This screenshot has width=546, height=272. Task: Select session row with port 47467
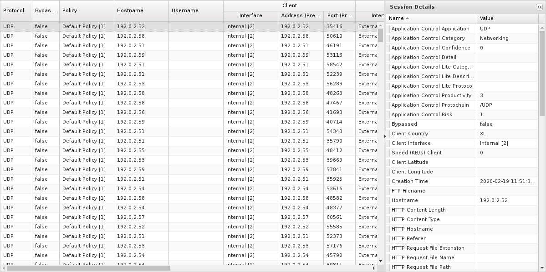[x=189, y=103]
